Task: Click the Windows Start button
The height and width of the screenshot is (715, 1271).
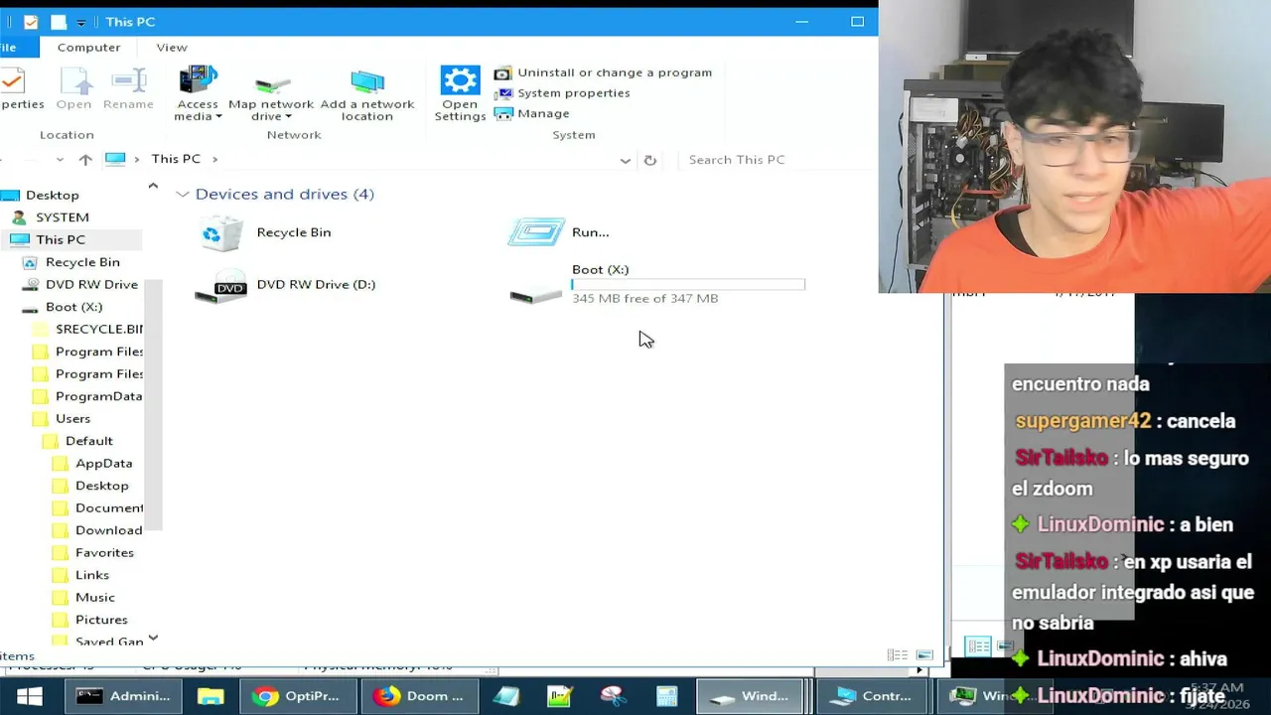Action: pyautogui.click(x=29, y=696)
